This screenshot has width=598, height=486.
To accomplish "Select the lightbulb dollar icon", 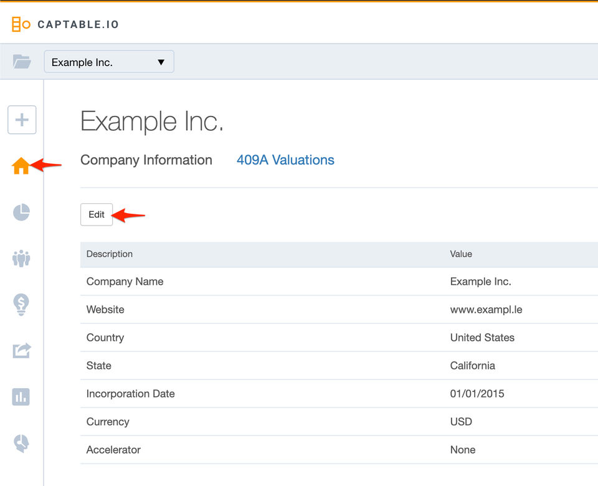I will (21, 304).
